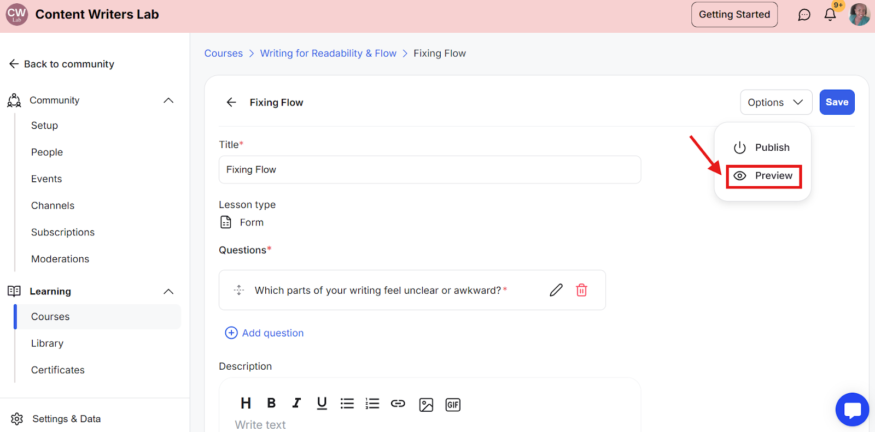Screen dimensions: 875x432
Task: Open the Courses breadcrumb link
Action: click(x=224, y=54)
